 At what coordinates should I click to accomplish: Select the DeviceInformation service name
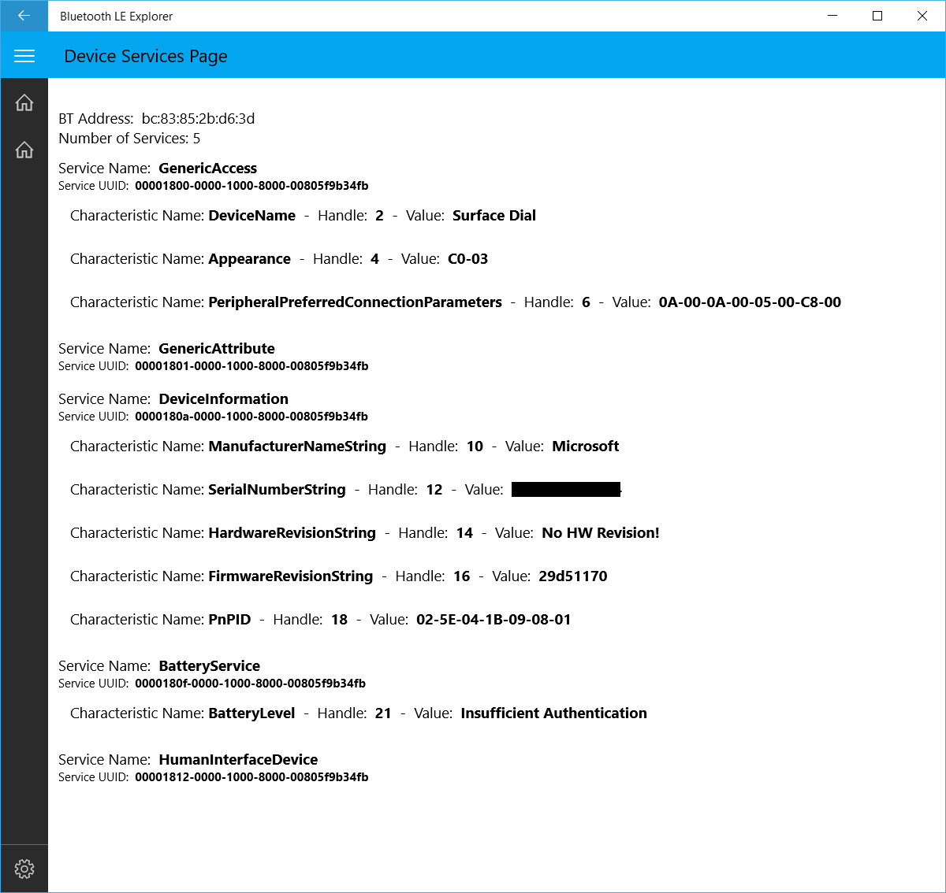(224, 399)
